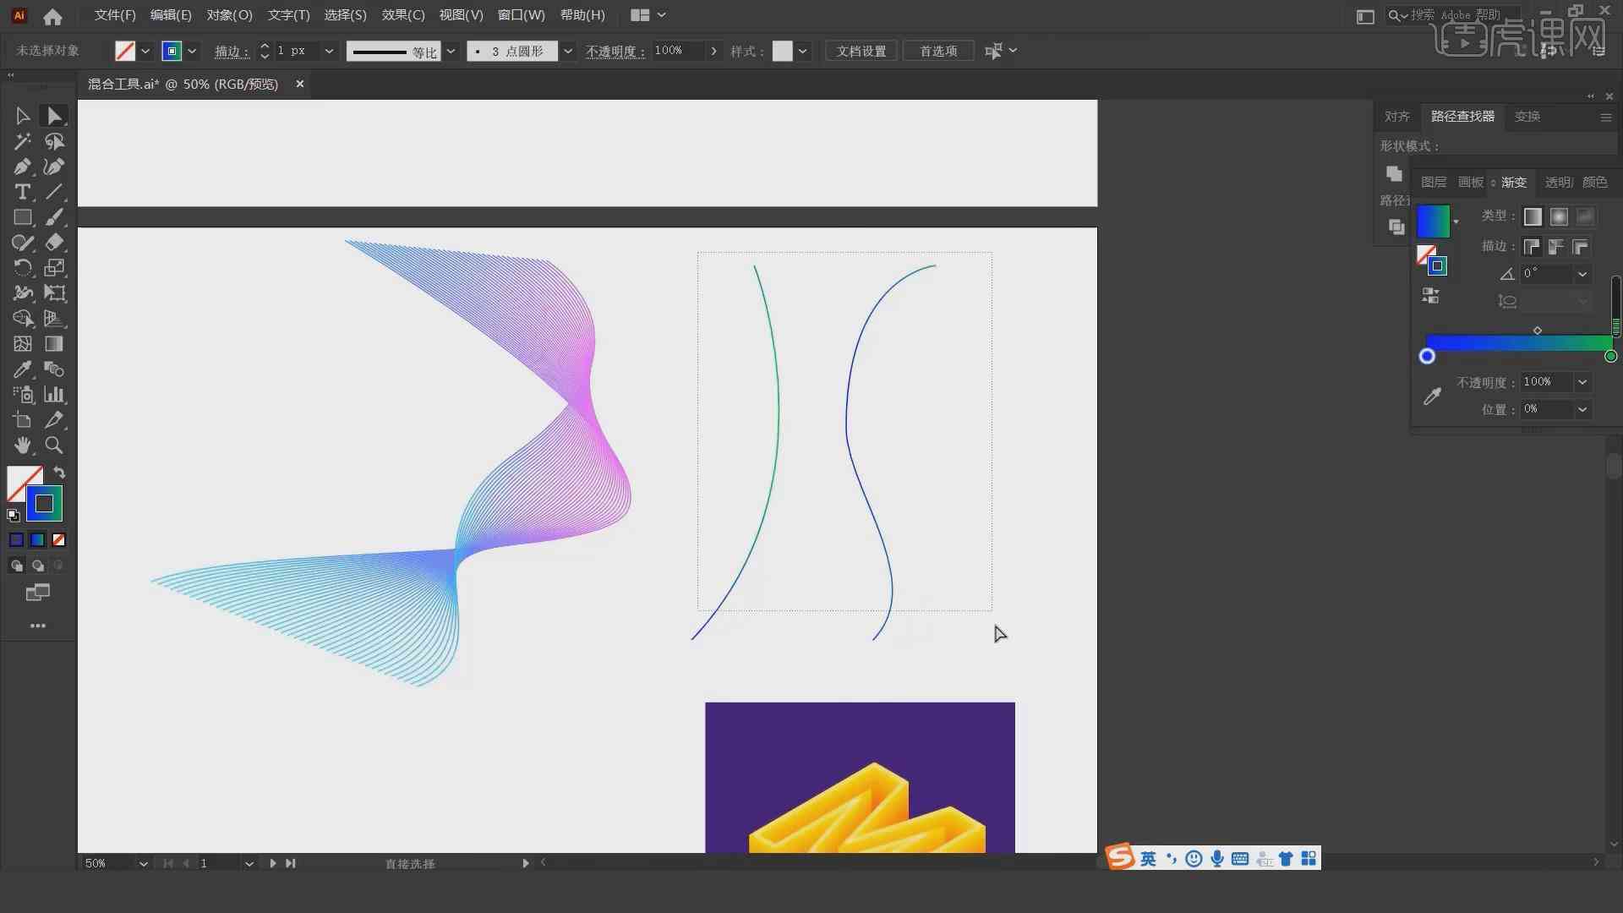Apply gradient within stroke option
The image size is (1623, 913).
pos(1532,247)
